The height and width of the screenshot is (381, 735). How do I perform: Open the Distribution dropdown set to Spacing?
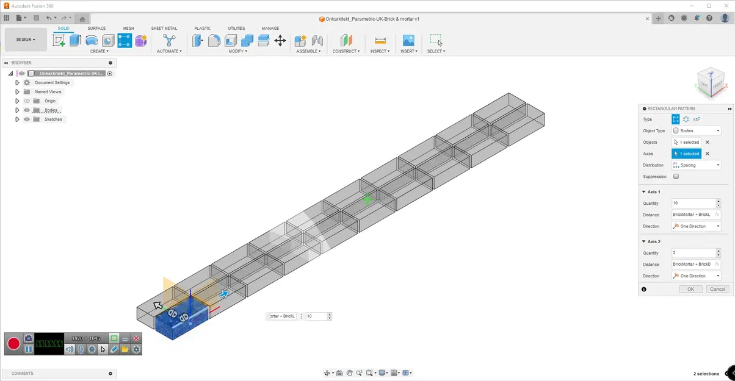pyautogui.click(x=696, y=165)
